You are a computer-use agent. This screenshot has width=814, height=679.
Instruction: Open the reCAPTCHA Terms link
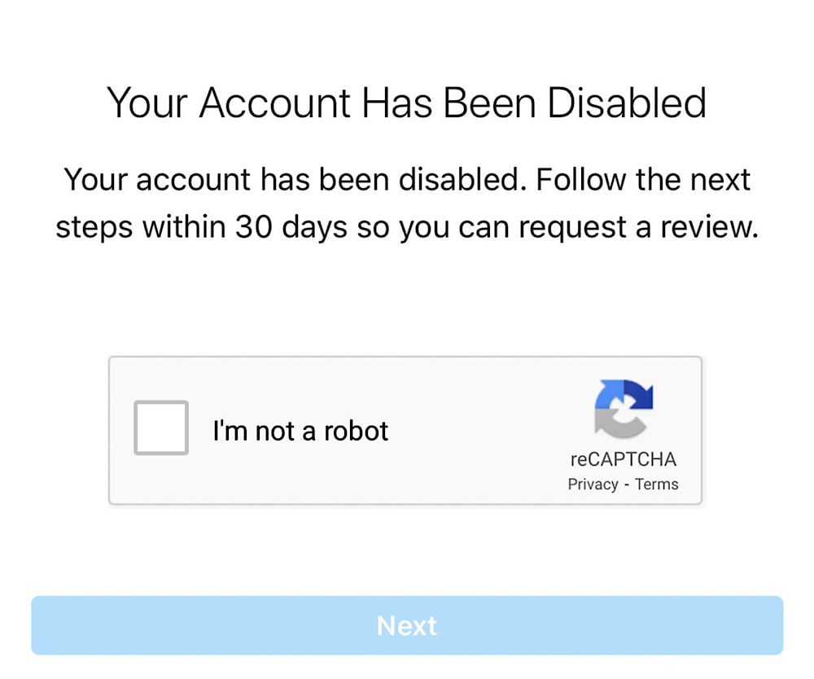657,484
